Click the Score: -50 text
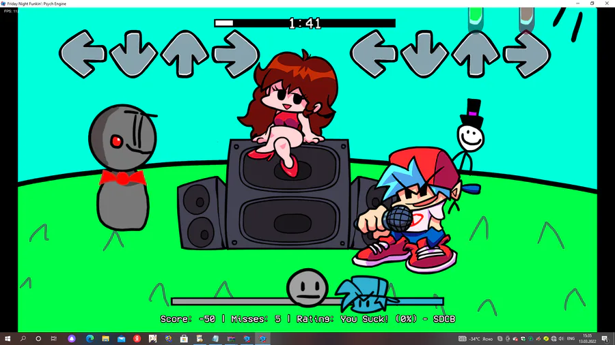Screen dimensions: 615x345 click(188, 319)
